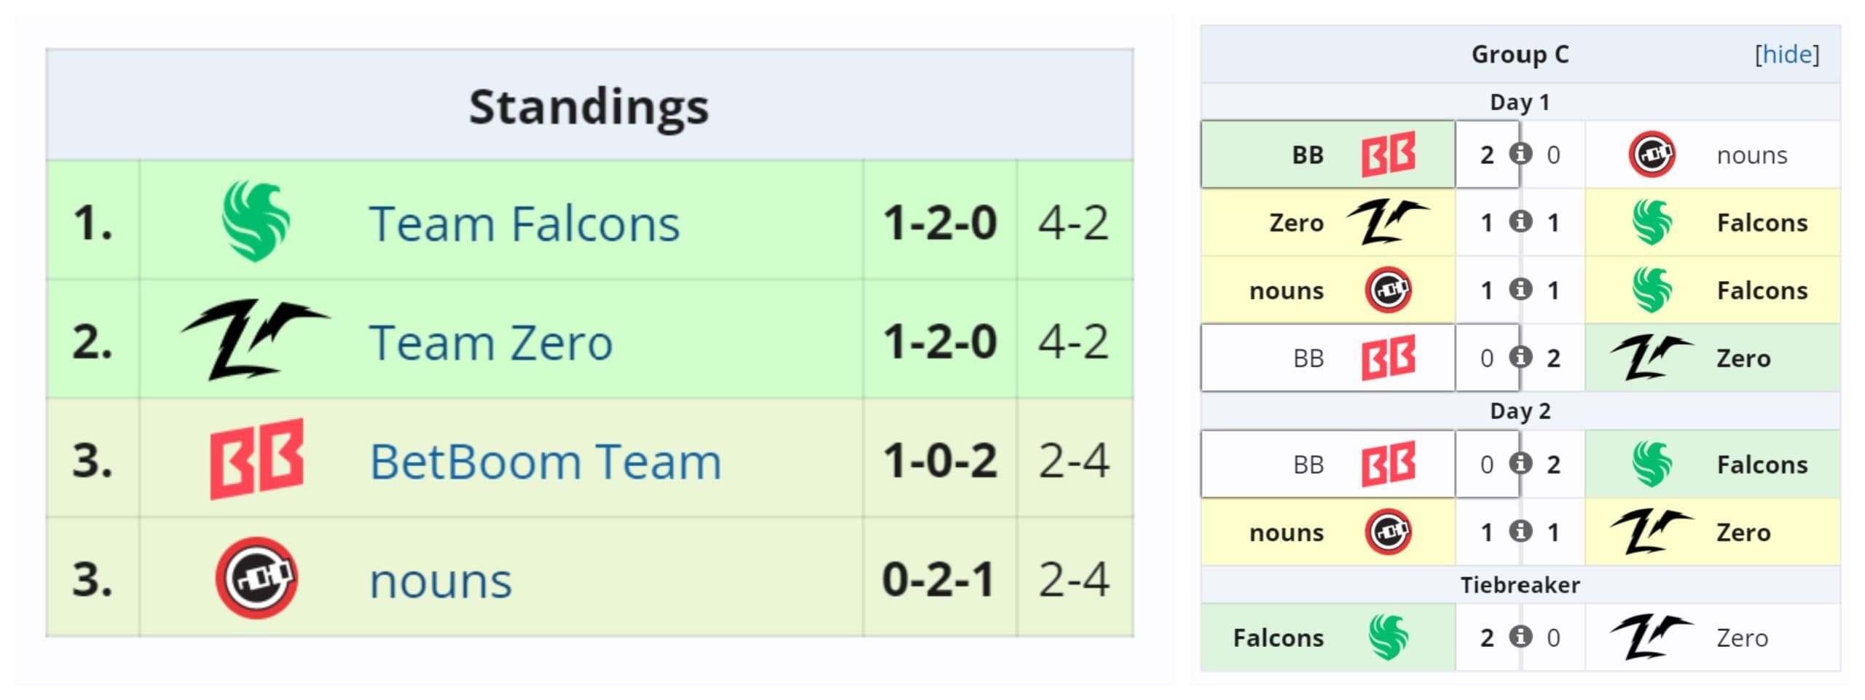Expand match info for BB versus Falcons

coord(1520,464)
